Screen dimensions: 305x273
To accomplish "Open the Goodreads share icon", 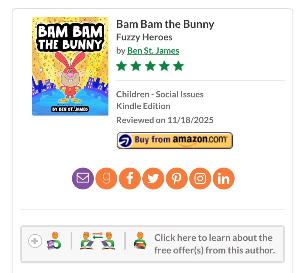I will [x=106, y=178].
